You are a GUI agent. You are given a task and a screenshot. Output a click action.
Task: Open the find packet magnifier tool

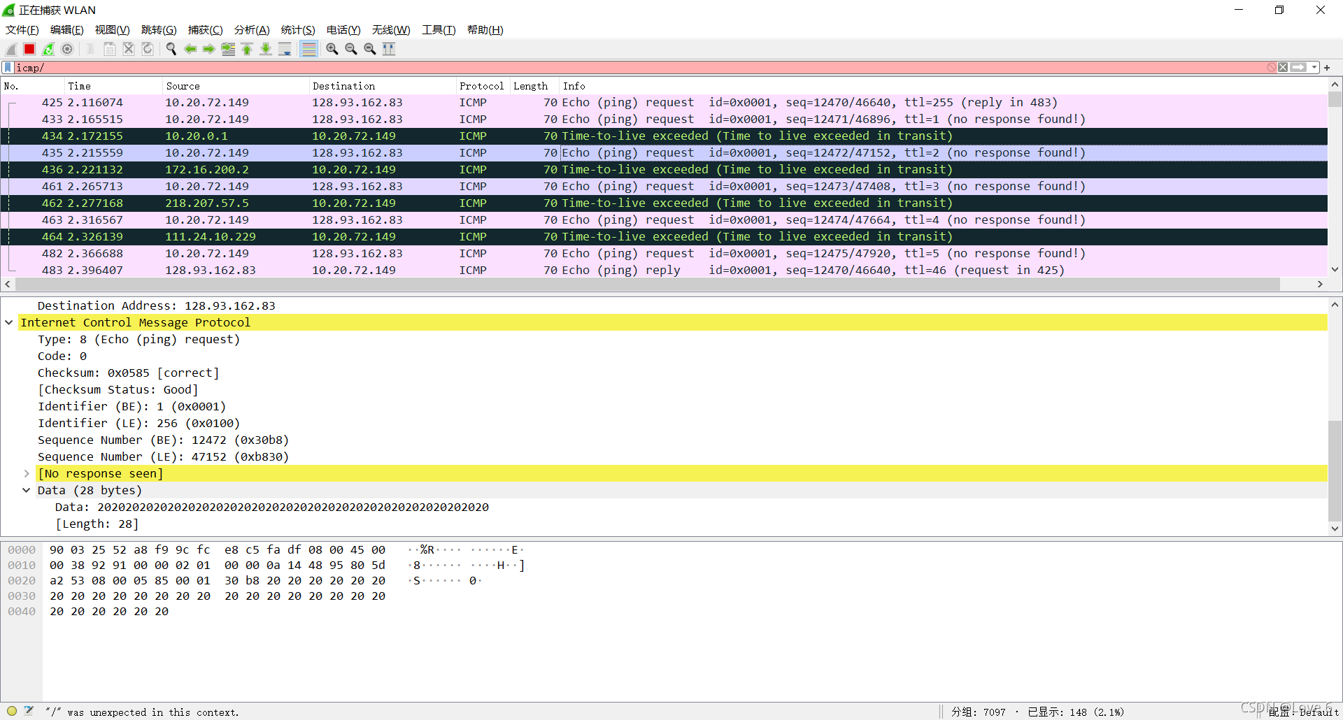(x=171, y=49)
